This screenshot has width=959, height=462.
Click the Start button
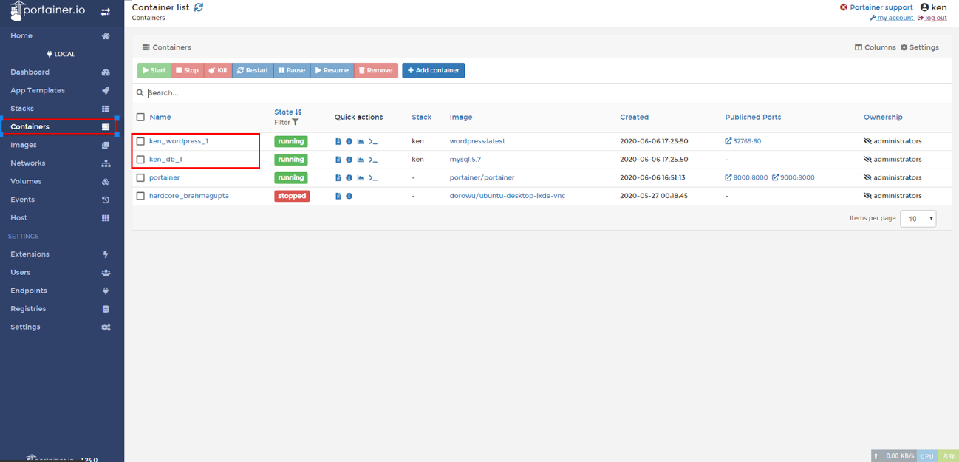(x=154, y=70)
